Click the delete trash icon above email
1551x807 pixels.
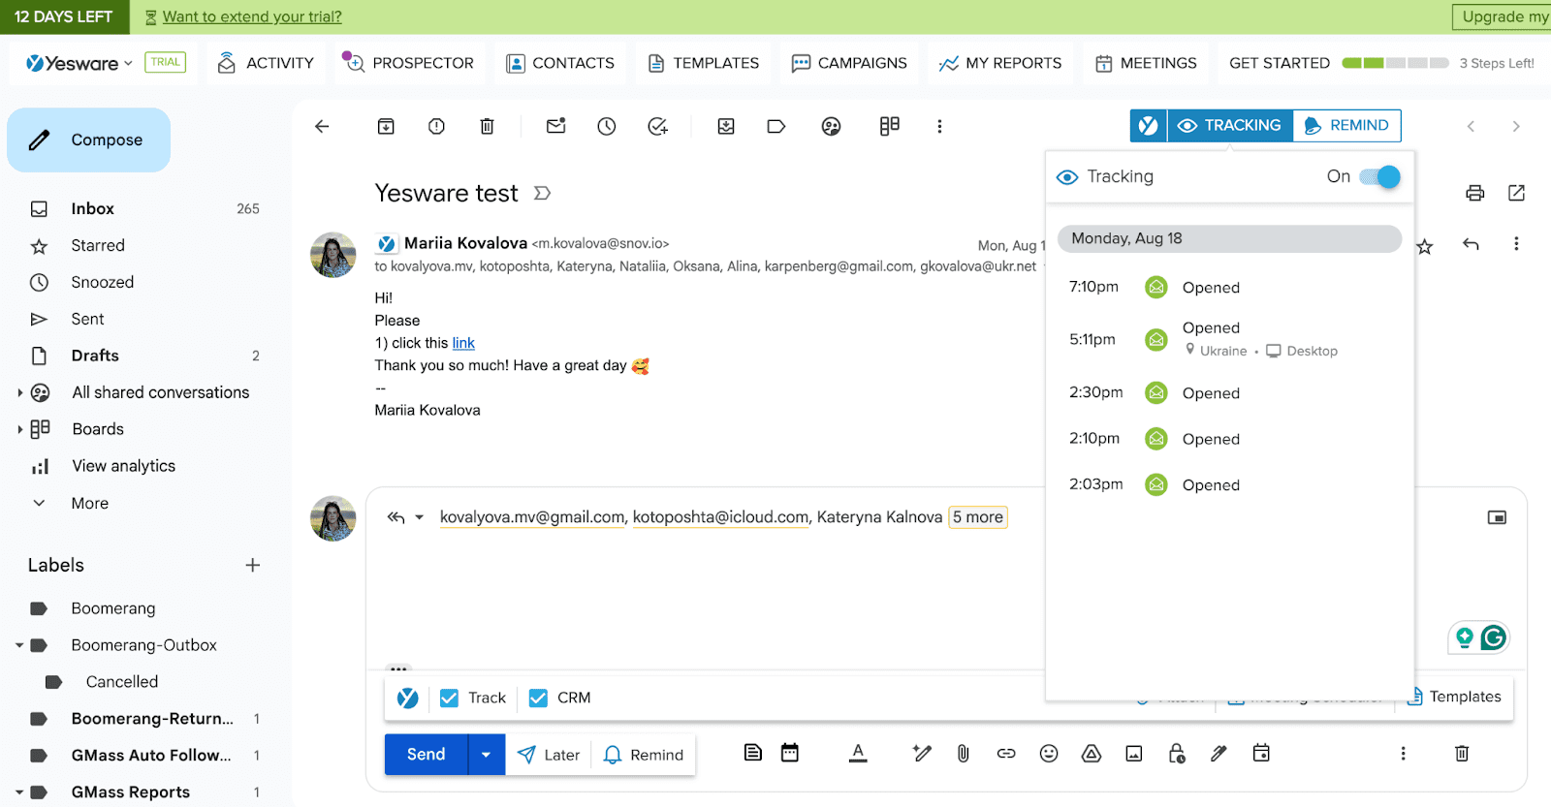tap(487, 126)
